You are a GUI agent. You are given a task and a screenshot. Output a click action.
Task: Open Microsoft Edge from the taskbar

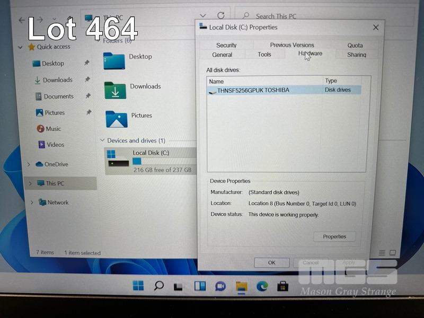pyautogui.click(x=262, y=286)
